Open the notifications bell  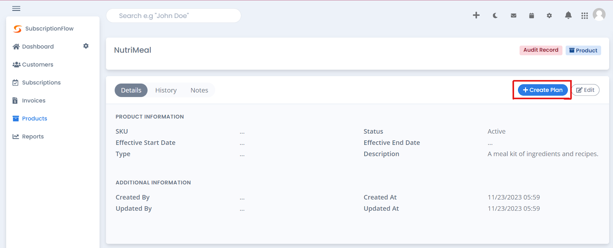568,15
